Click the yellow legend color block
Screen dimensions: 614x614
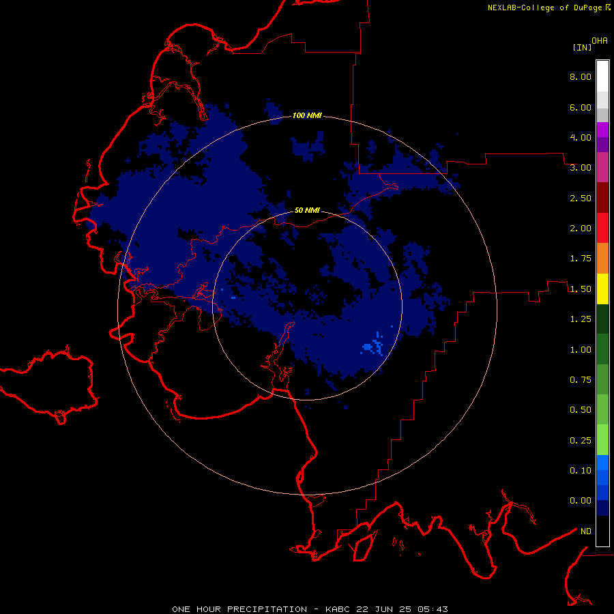(x=602, y=289)
